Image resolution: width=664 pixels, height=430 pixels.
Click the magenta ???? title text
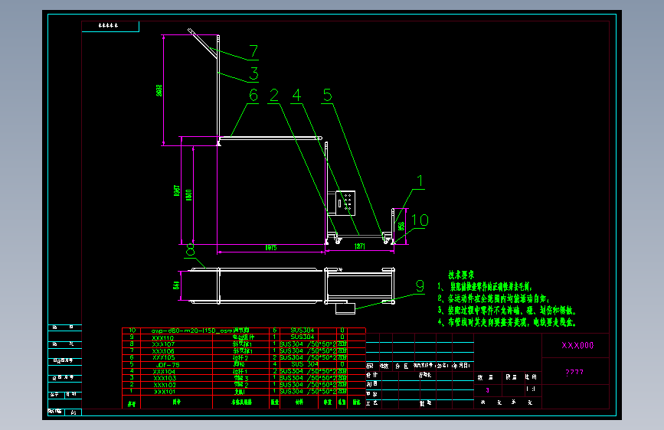(x=574, y=373)
